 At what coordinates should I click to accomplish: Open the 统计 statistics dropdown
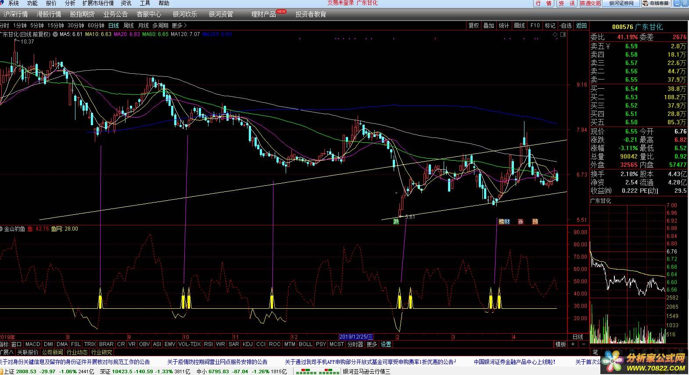tap(504, 25)
